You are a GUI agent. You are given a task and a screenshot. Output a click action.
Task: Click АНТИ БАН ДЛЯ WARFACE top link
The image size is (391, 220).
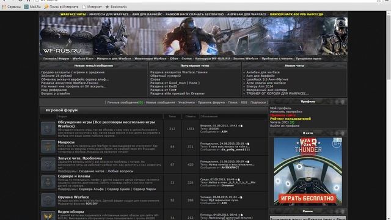point(247,14)
